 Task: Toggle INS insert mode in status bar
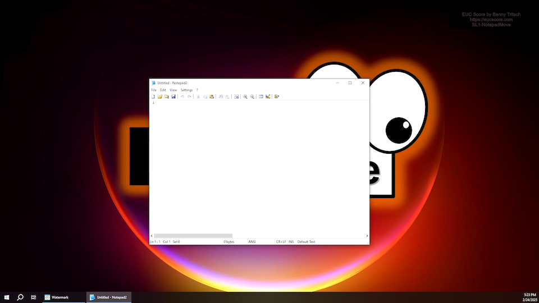pyautogui.click(x=291, y=242)
